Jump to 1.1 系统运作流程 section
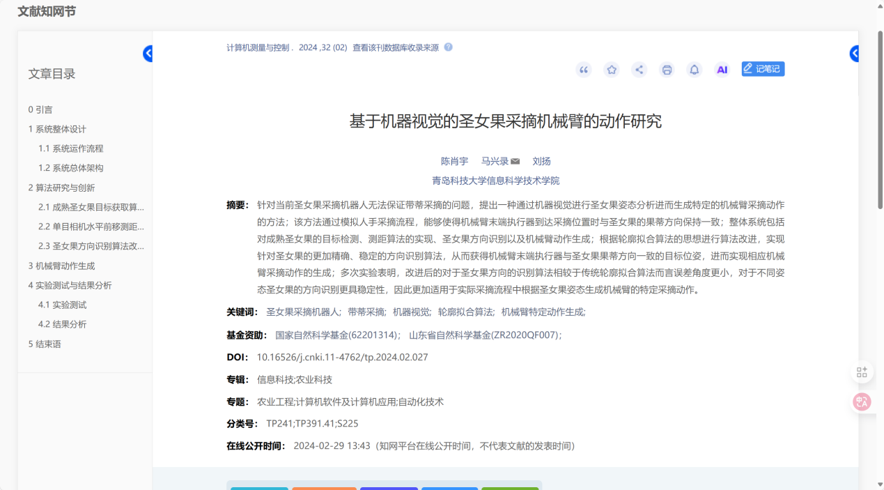Viewport: 884px width, 490px height. tap(70, 148)
